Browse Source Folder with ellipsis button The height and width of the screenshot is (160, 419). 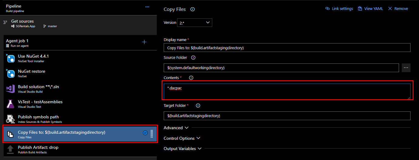[406, 68]
